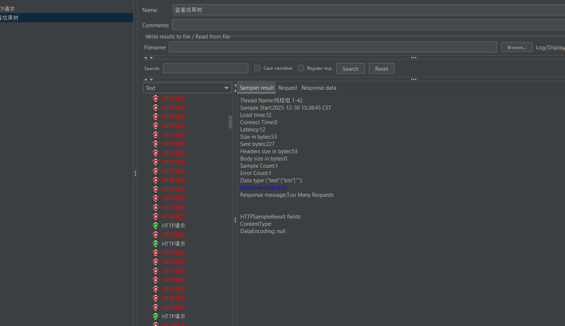Image resolution: width=565 pixels, height=326 pixels.
Task: Click the up arrow on divider above Search row
Action: [x=146, y=58]
